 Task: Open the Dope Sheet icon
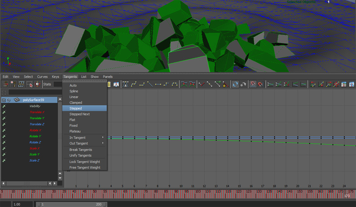(344, 84)
